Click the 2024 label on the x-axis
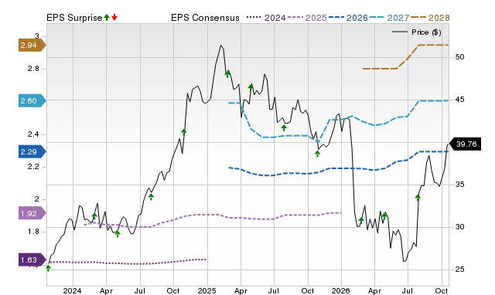This screenshot has height=295, width=495. [x=72, y=290]
